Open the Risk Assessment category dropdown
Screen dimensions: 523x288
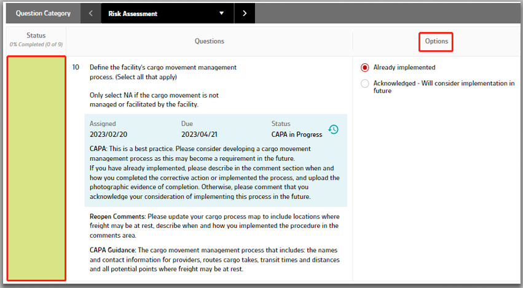(x=167, y=14)
